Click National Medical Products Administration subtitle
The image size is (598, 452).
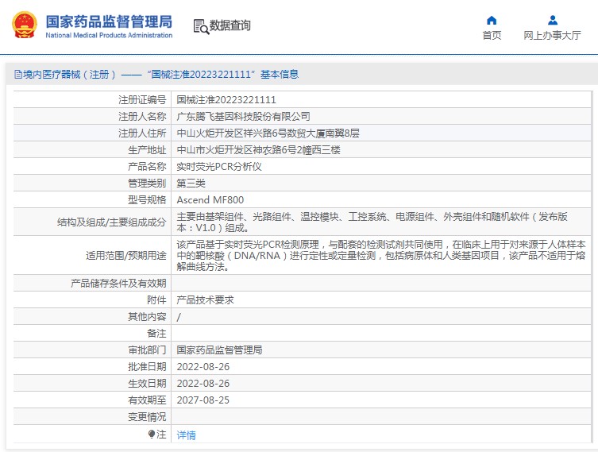(109, 35)
